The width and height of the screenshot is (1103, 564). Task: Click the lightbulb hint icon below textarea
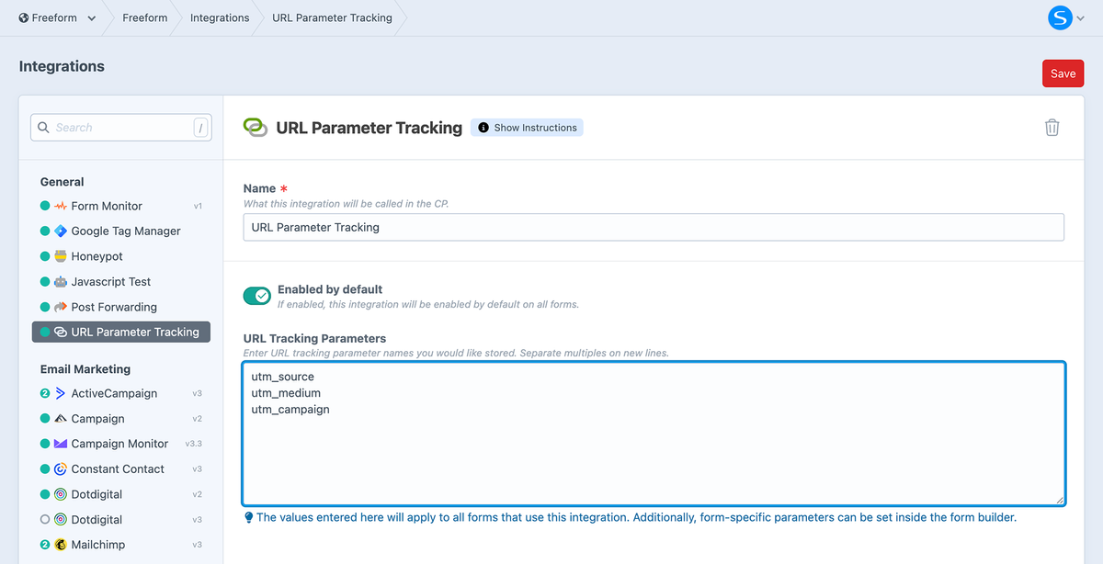point(248,517)
